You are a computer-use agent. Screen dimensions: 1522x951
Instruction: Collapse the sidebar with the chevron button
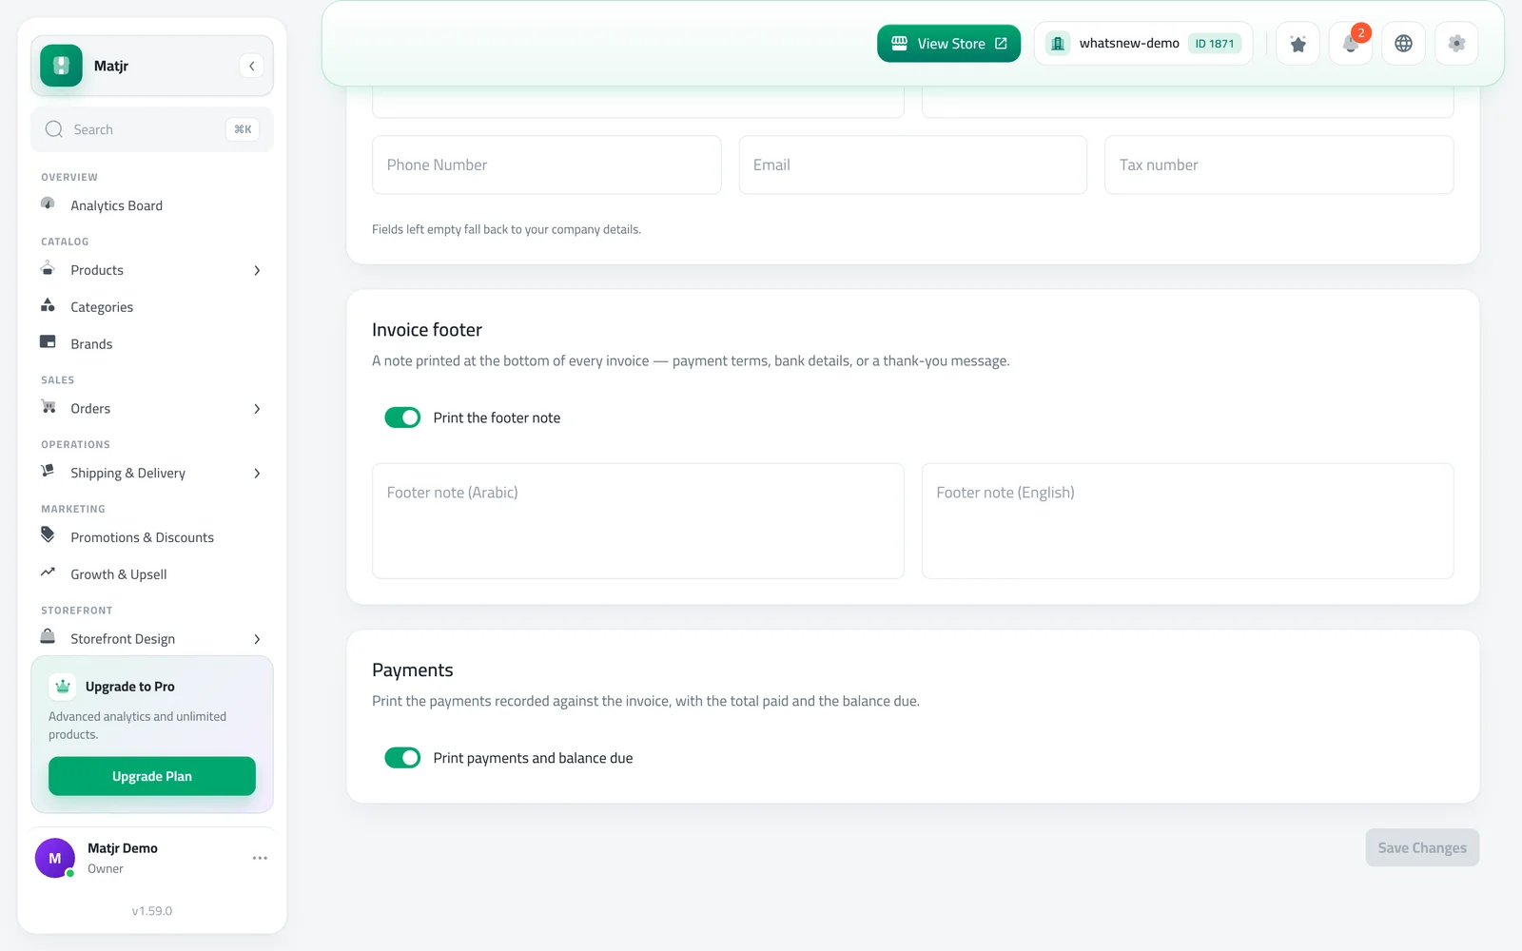pyautogui.click(x=251, y=66)
